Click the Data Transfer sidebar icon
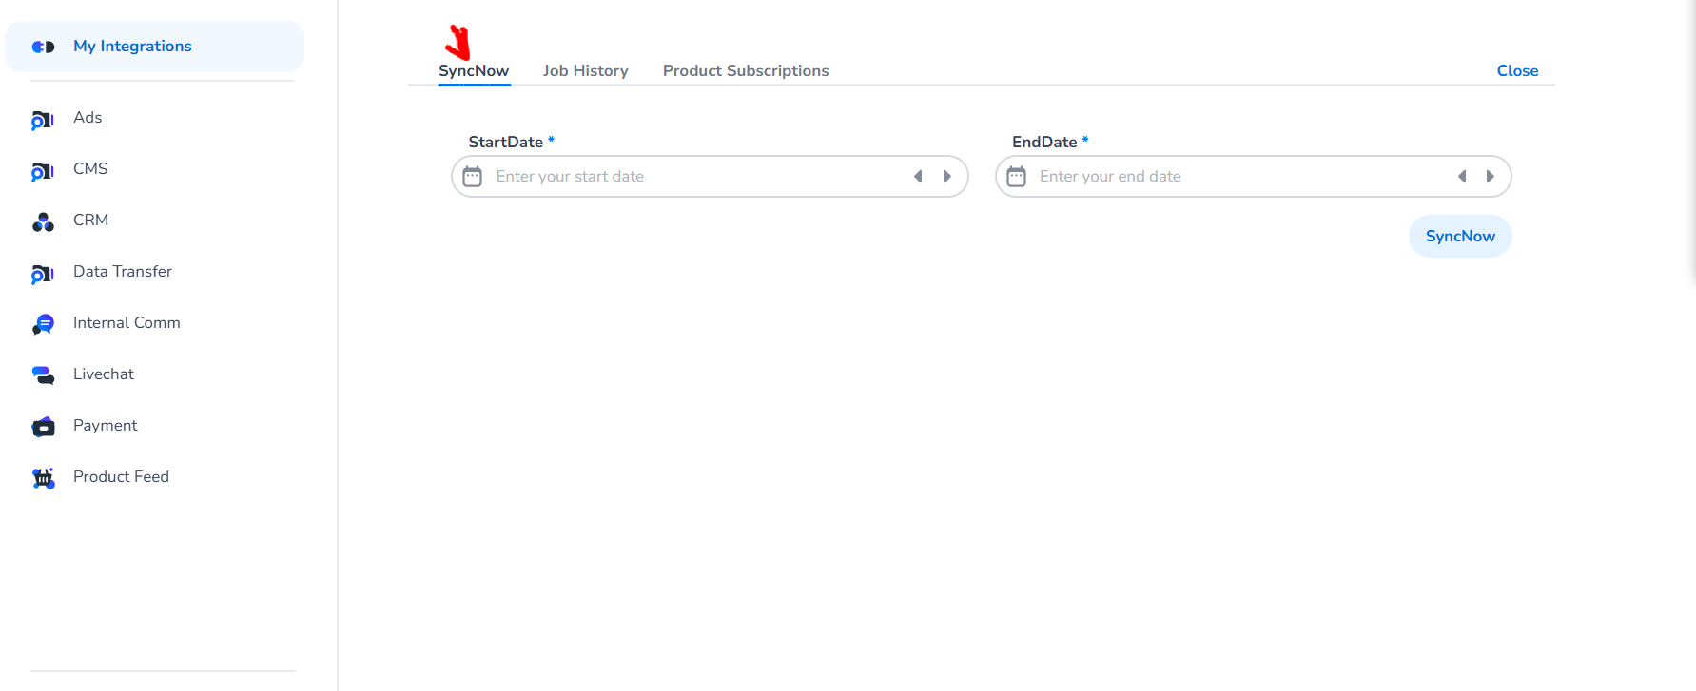The width and height of the screenshot is (1696, 691). (43, 274)
